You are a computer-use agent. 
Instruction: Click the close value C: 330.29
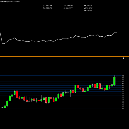[47, 8]
